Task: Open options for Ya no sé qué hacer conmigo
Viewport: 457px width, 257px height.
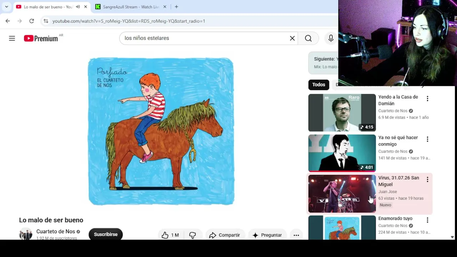Action: click(x=427, y=139)
